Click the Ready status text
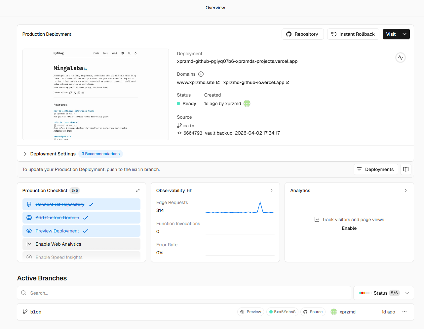The image size is (424, 329). point(189,103)
